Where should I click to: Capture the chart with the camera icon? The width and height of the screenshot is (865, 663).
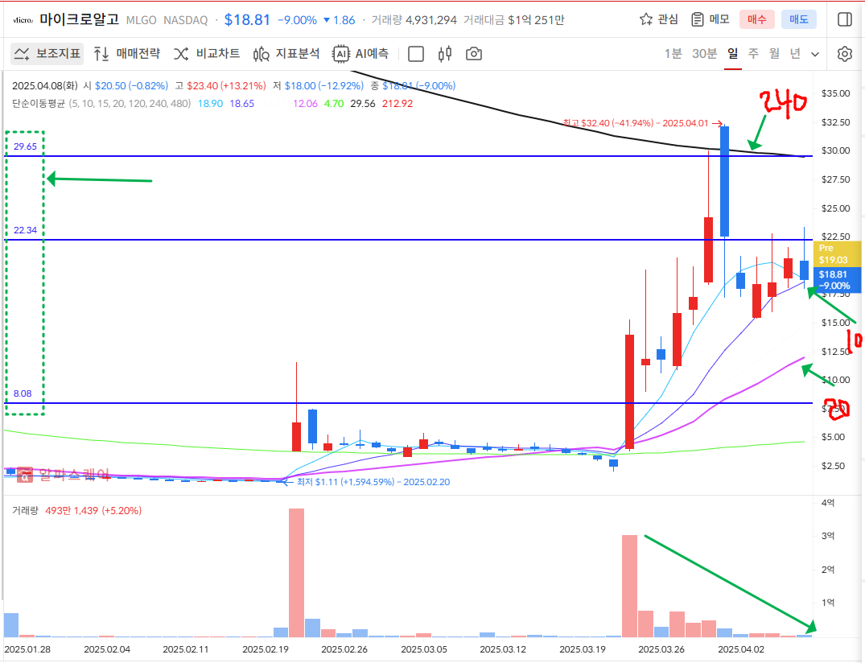[x=474, y=54]
